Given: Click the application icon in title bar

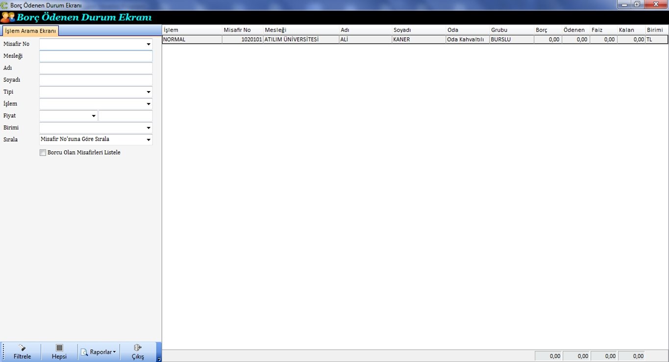Looking at the screenshot, I should pyautogui.click(x=5, y=4).
